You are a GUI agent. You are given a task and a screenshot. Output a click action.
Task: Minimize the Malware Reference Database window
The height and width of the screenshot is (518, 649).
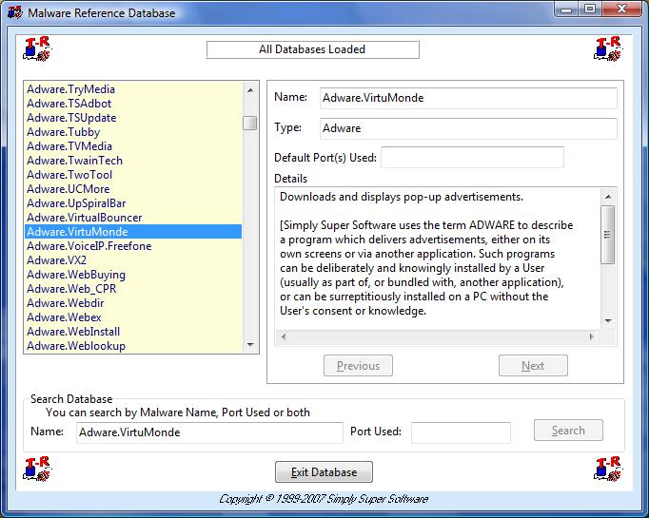[566, 10]
